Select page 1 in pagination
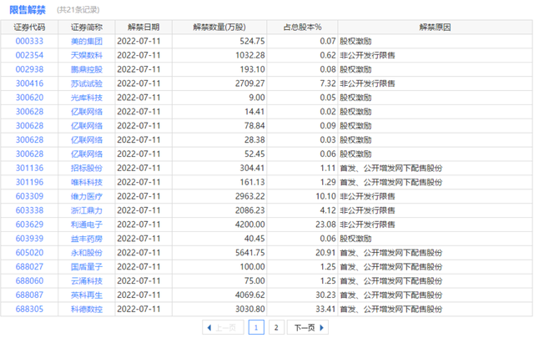 tap(256, 327)
